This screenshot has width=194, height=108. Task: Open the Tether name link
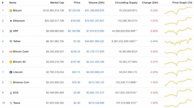click(17, 41)
